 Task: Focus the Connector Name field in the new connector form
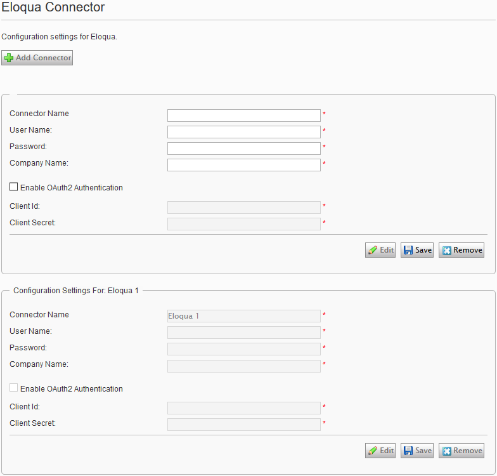pyautogui.click(x=243, y=116)
